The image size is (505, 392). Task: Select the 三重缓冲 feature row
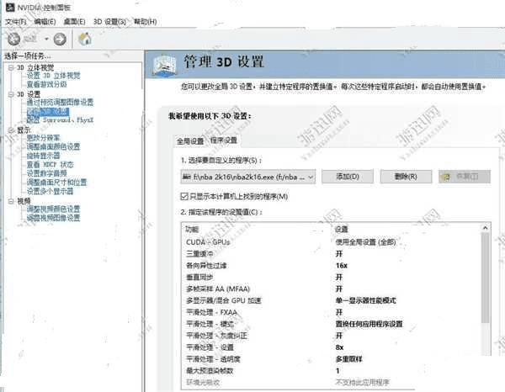(331, 254)
